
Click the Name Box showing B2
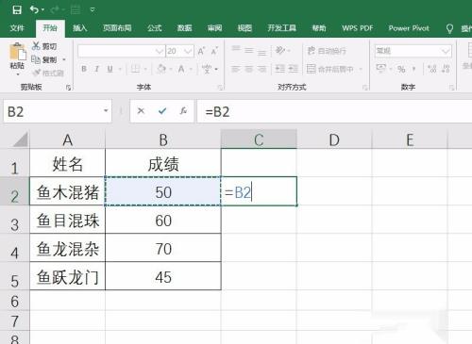point(58,111)
